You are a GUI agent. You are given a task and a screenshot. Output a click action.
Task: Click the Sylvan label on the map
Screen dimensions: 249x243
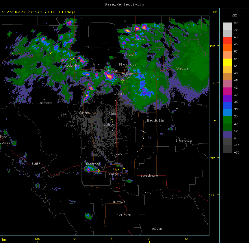click(113, 71)
